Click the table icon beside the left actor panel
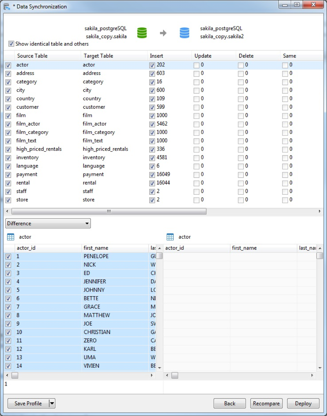327x416 pixels. click(10, 237)
